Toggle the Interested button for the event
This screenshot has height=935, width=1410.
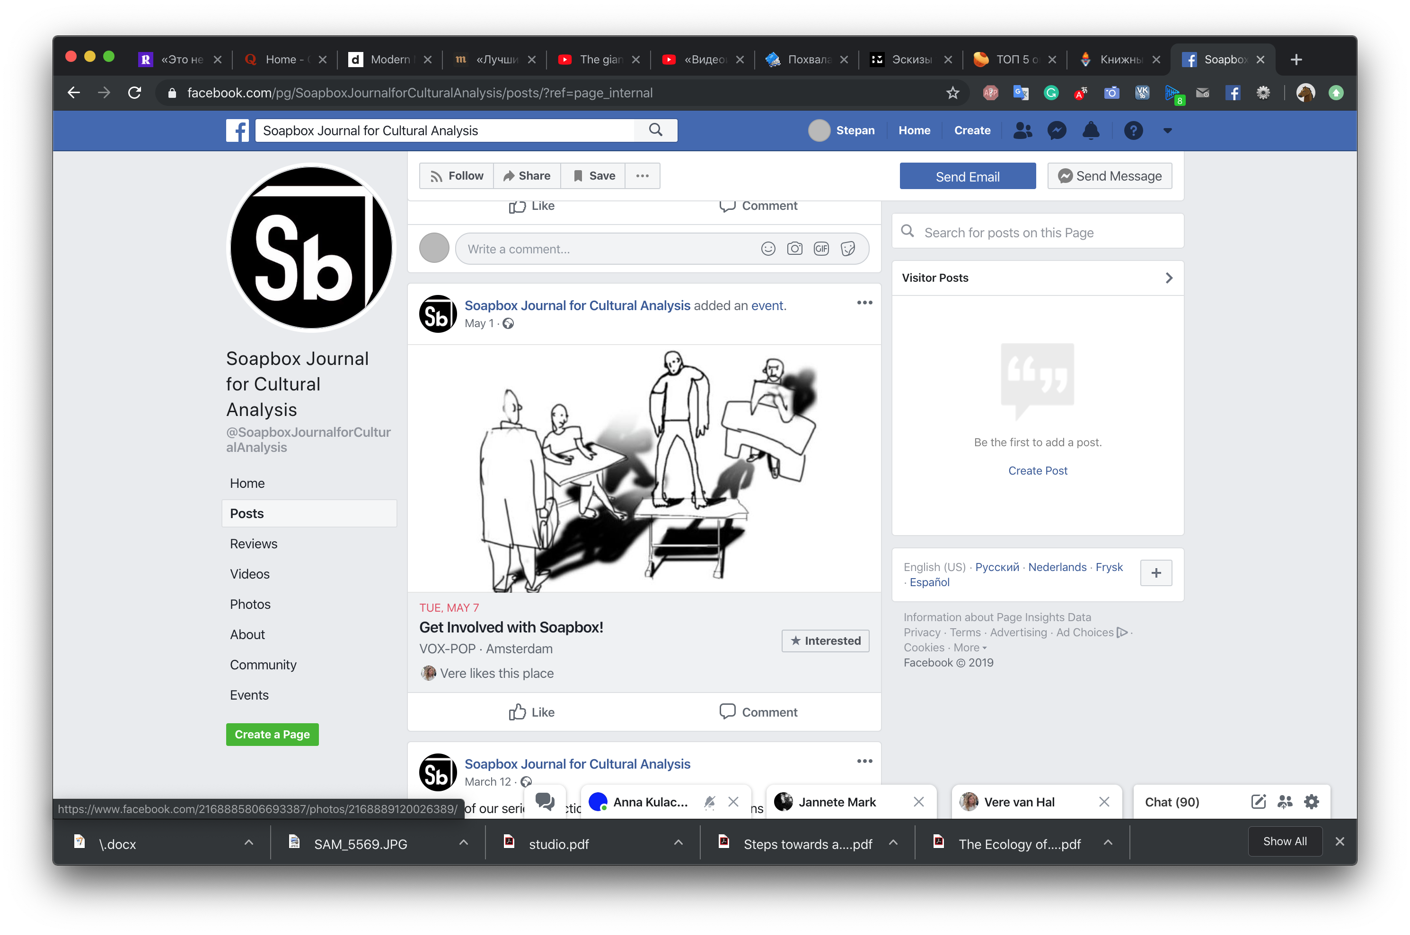pyautogui.click(x=825, y=641)
